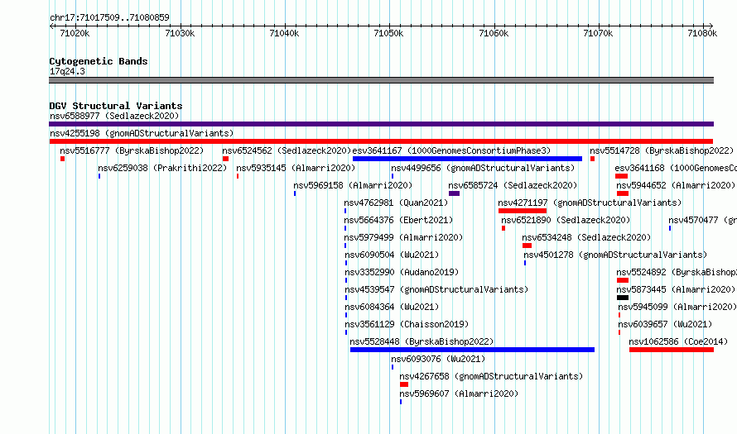Viewport: 737px width, 434px height.
Task: Click the nsv6588977 (Sedlazeck2020) variant label
Action: coord(114,116)
